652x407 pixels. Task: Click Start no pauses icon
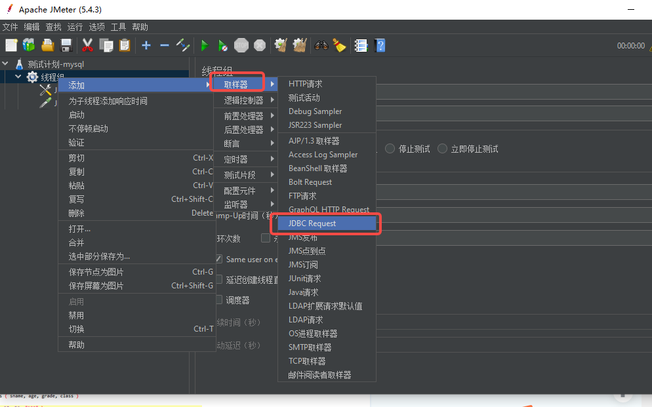pos(223,45)
